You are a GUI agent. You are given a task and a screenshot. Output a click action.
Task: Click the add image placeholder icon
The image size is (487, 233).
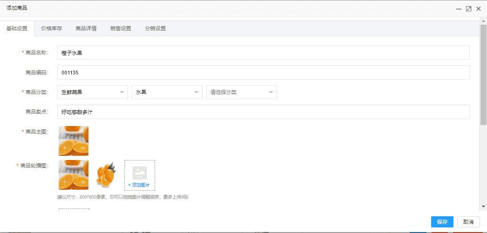coord(140,173)
